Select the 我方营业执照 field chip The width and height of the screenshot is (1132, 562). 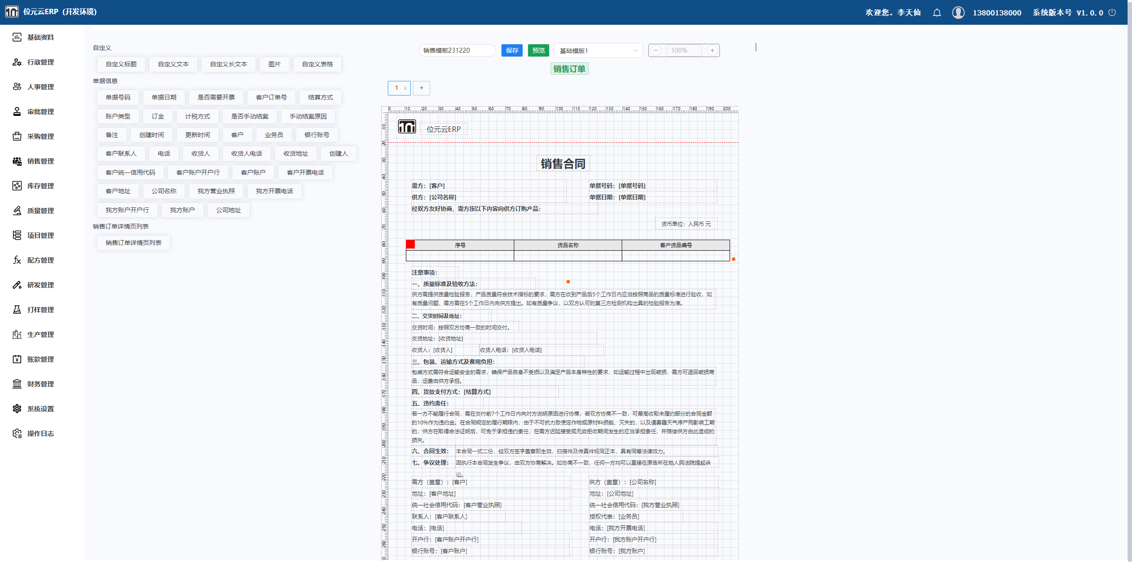pos(216,191)
